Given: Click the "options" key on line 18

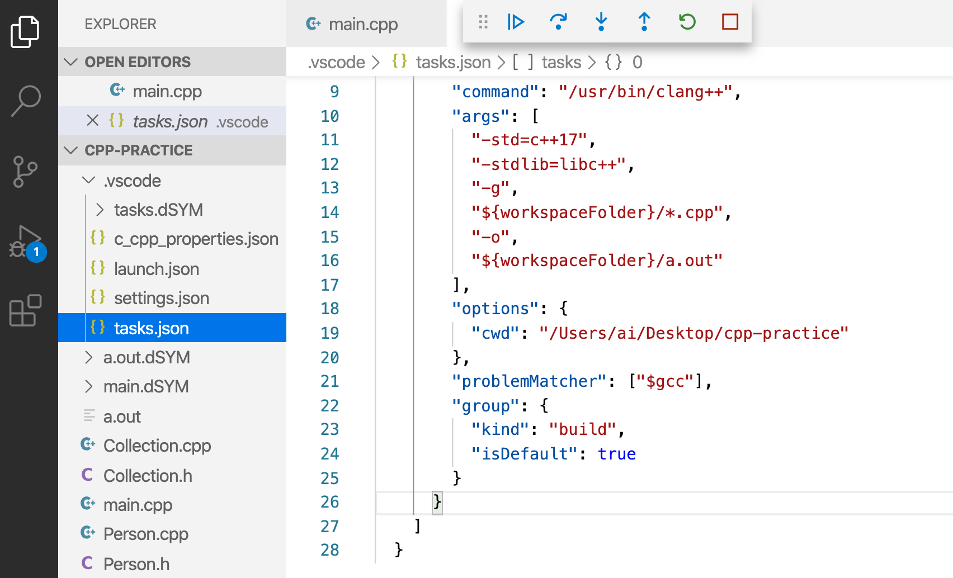Looking at the screenshot, I should click(x=495, y=309).
